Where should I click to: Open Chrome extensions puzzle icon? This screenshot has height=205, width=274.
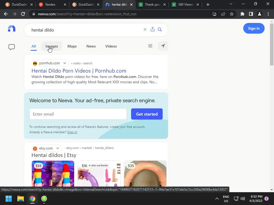click(x=242, y=14)
